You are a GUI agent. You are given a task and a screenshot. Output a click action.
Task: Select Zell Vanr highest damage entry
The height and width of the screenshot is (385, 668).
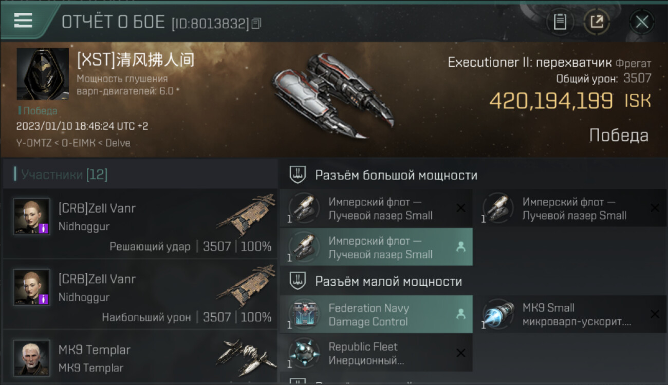coord(140,294)
